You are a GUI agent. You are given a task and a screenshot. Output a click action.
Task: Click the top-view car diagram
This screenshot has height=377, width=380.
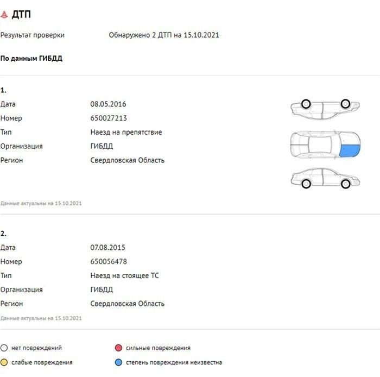(x=325, y=144)
